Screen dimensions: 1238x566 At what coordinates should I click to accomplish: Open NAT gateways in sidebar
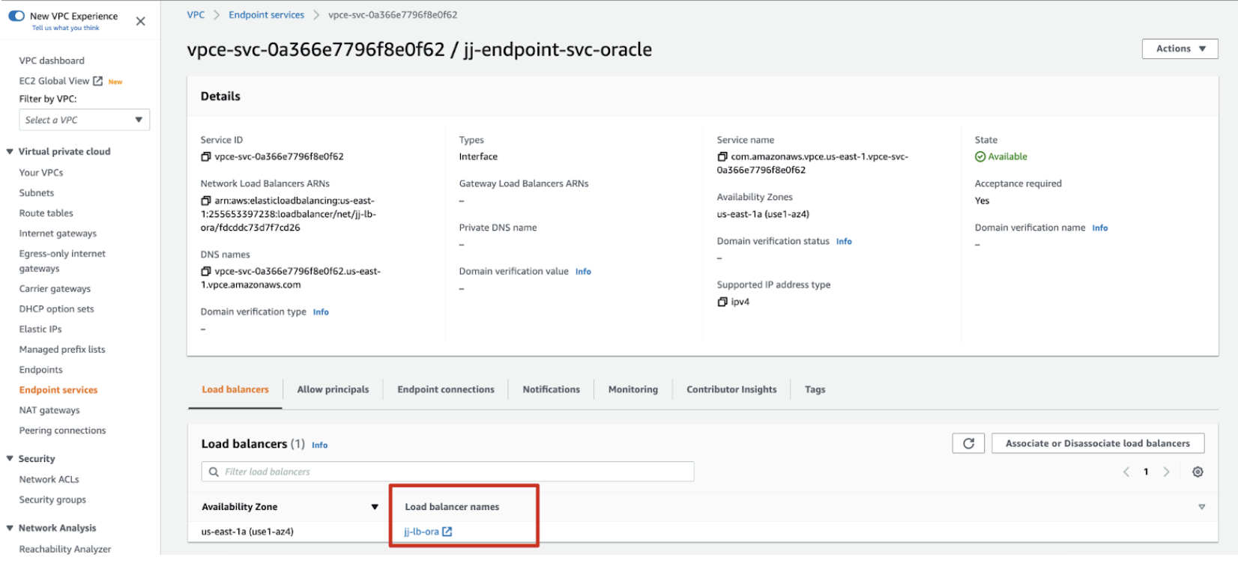49,410
